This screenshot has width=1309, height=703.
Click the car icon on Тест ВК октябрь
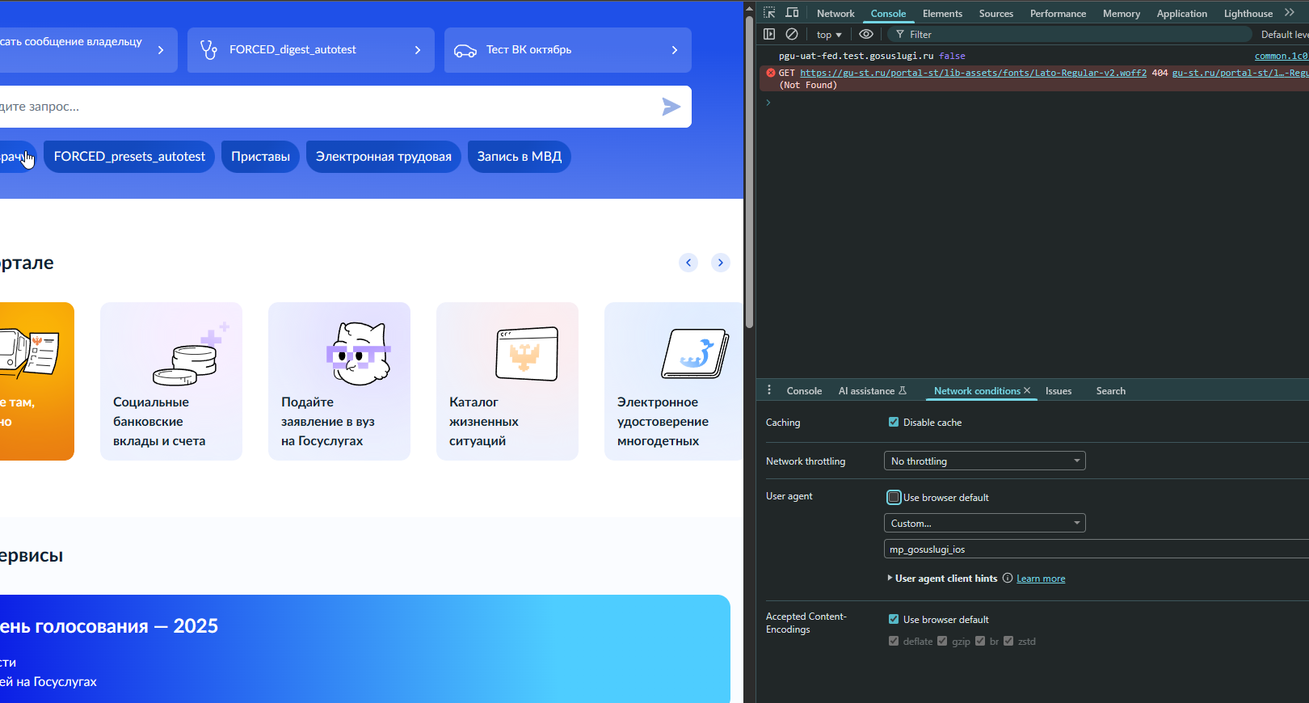point(465,51)
